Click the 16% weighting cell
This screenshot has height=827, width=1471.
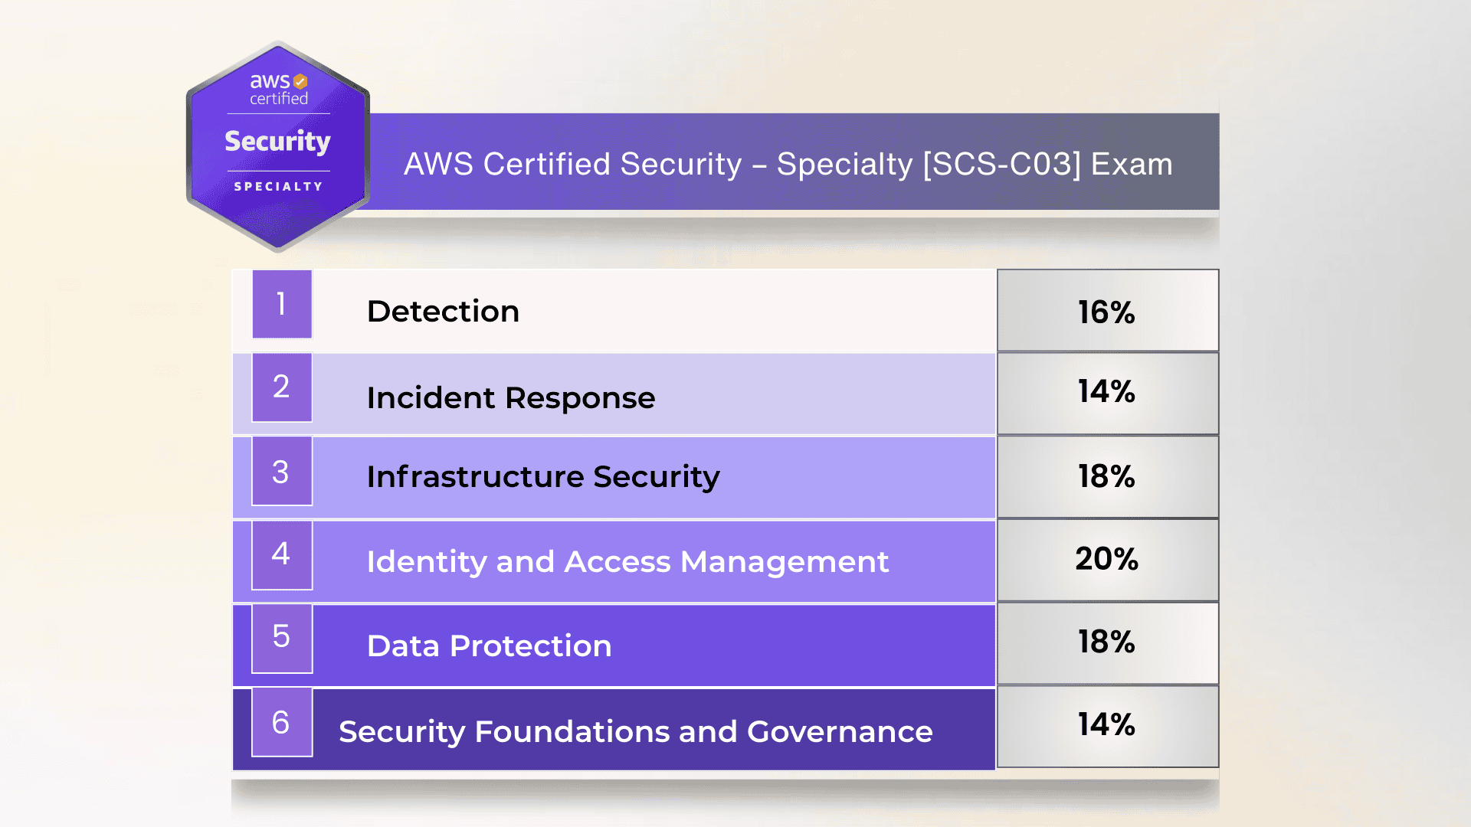pos(1107,312)
